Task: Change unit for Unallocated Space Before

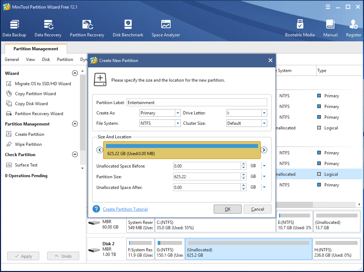Action: (x=264, y=166)
